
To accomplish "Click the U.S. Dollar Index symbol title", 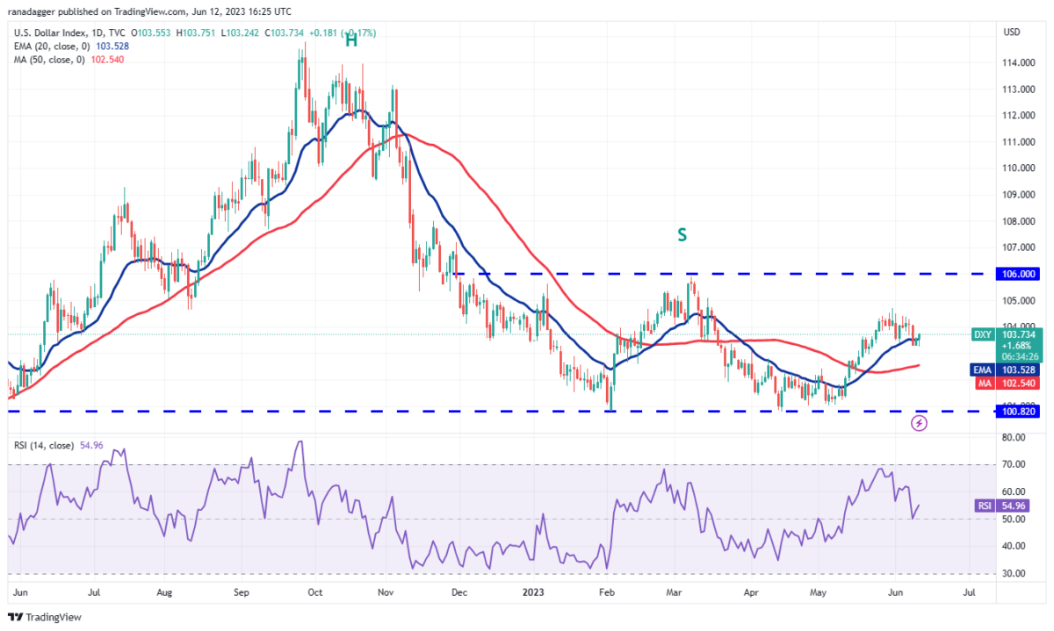I will tap(44, 32).
